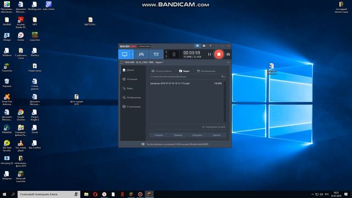
Task: Open Opera browser from the taskbar
Action: click(95, 194)
